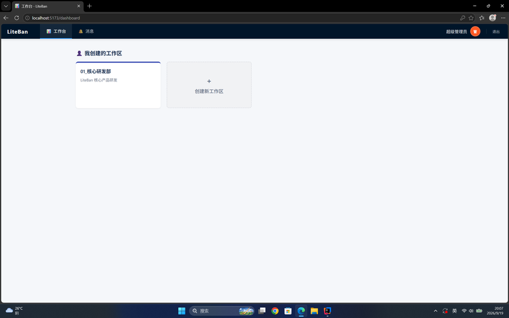
Task: Click the LiteBan logo text
Action: click(18, 32)
